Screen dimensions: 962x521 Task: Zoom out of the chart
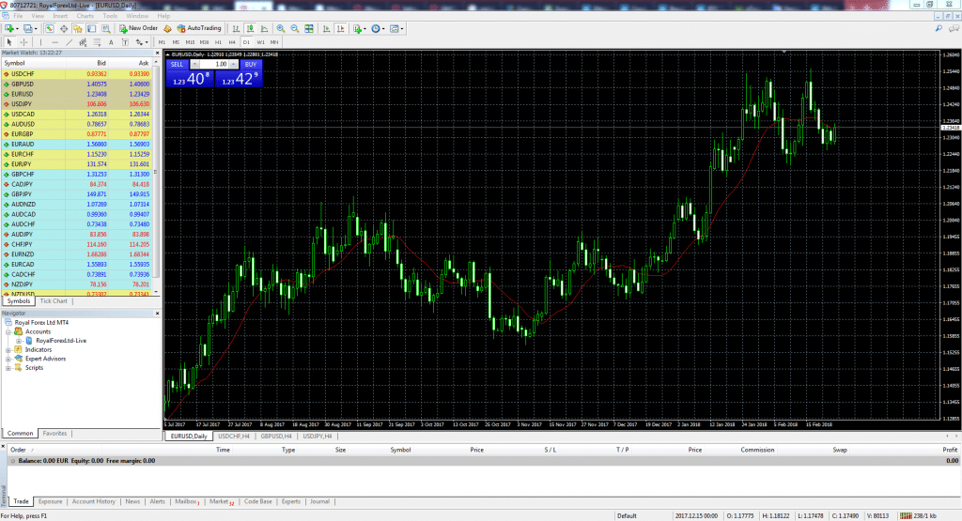pos(293,28)
